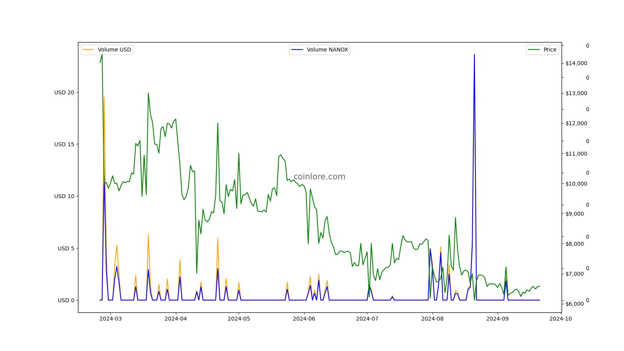Click the $9,000 price label
624x351 pixels.
tap(575, 214)
